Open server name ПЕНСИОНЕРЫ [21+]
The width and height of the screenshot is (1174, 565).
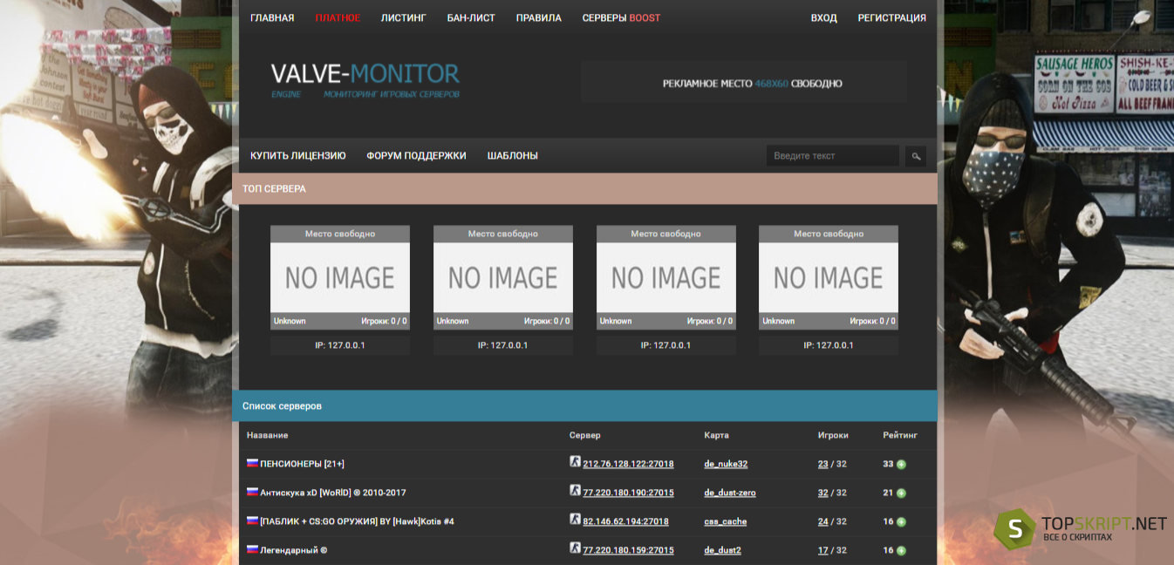302,464
